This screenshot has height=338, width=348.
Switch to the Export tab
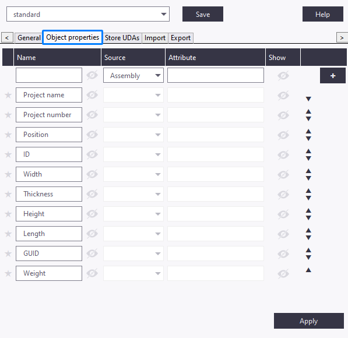coord(181,38)
